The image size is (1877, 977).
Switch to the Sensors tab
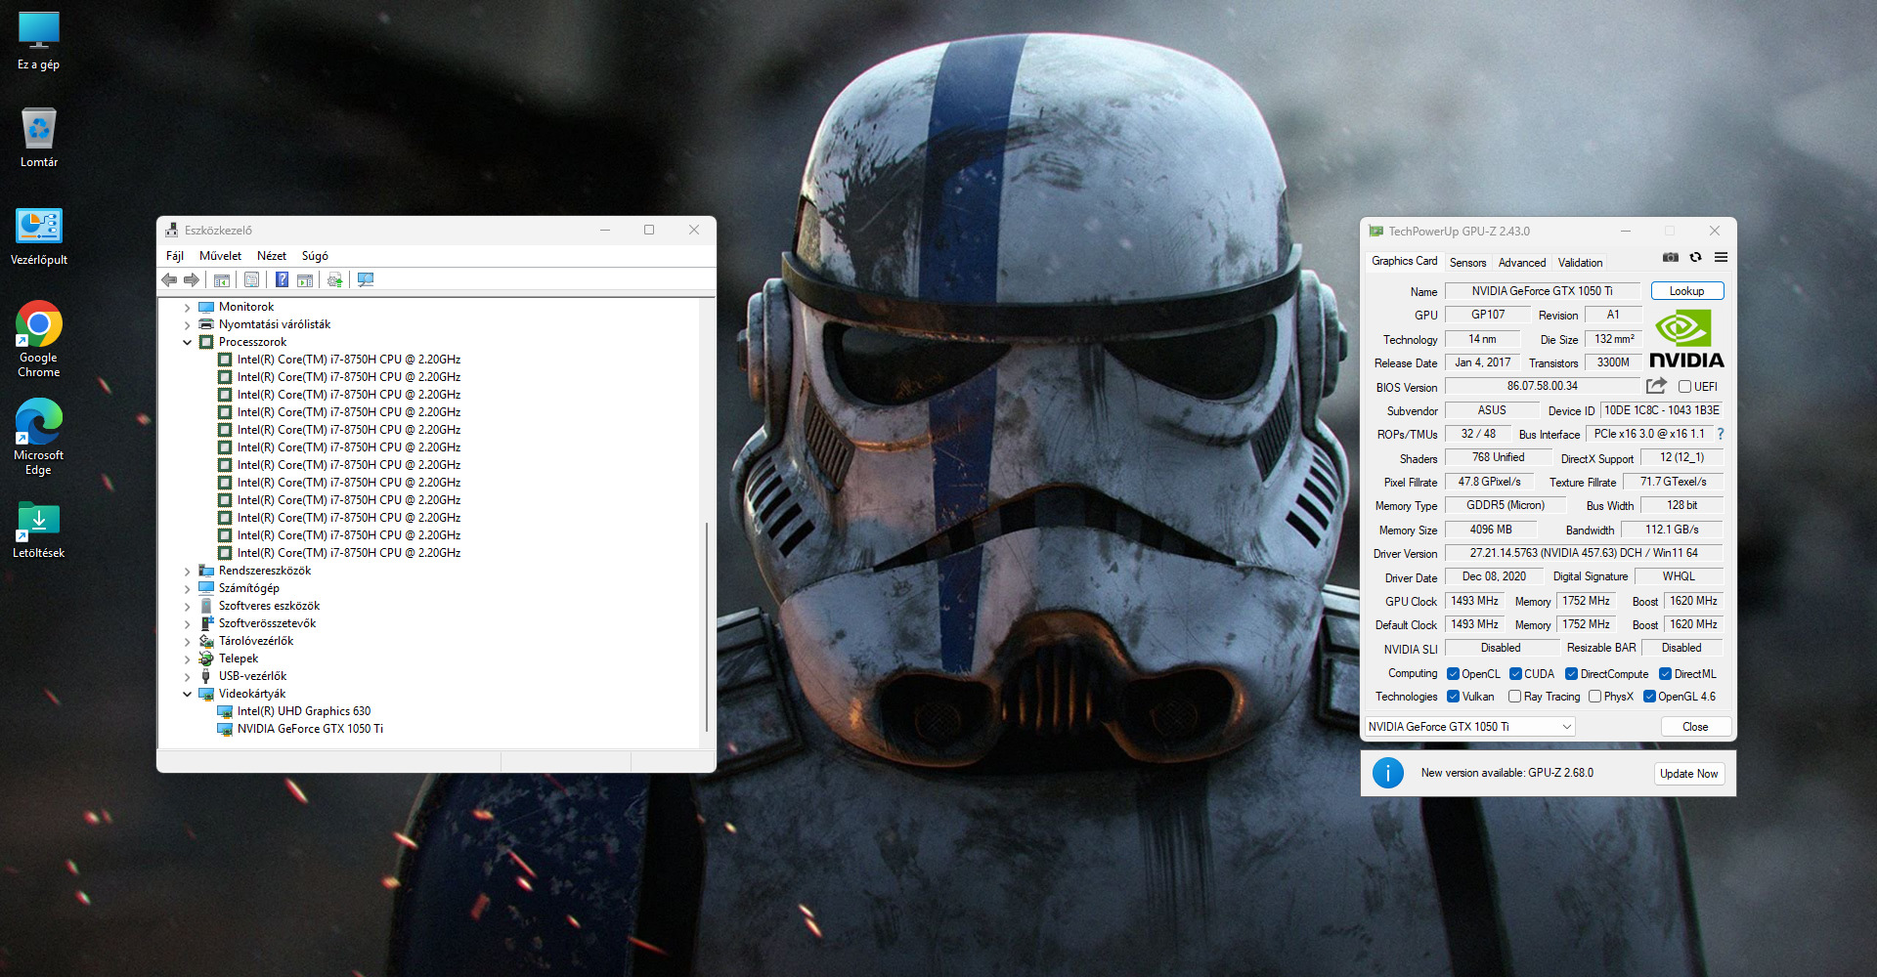click(x=1467, y=263)
